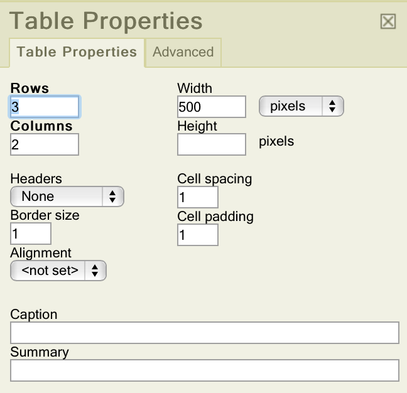Click the Summary text field
Image resolution: width=407 pixels, height=393 pixels.
tap(205, 370)
